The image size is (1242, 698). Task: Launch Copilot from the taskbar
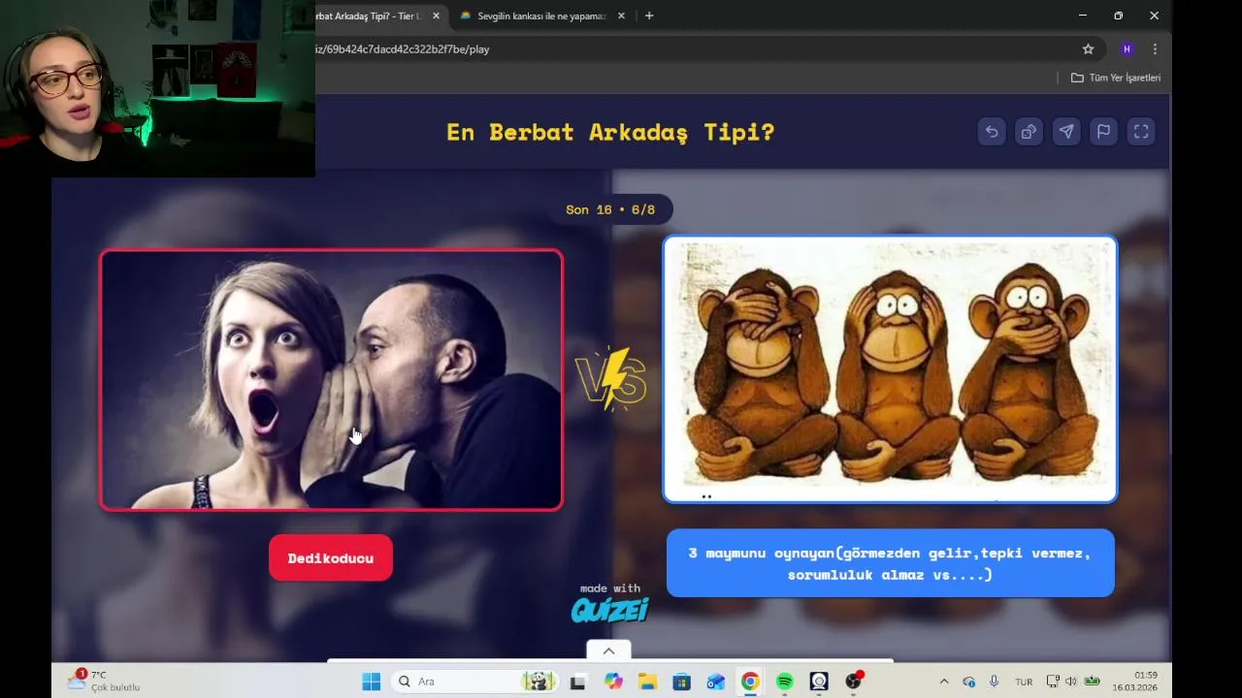[613, 682]
